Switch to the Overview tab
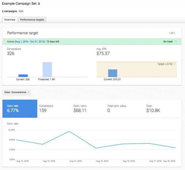 [x=10, y=20]
